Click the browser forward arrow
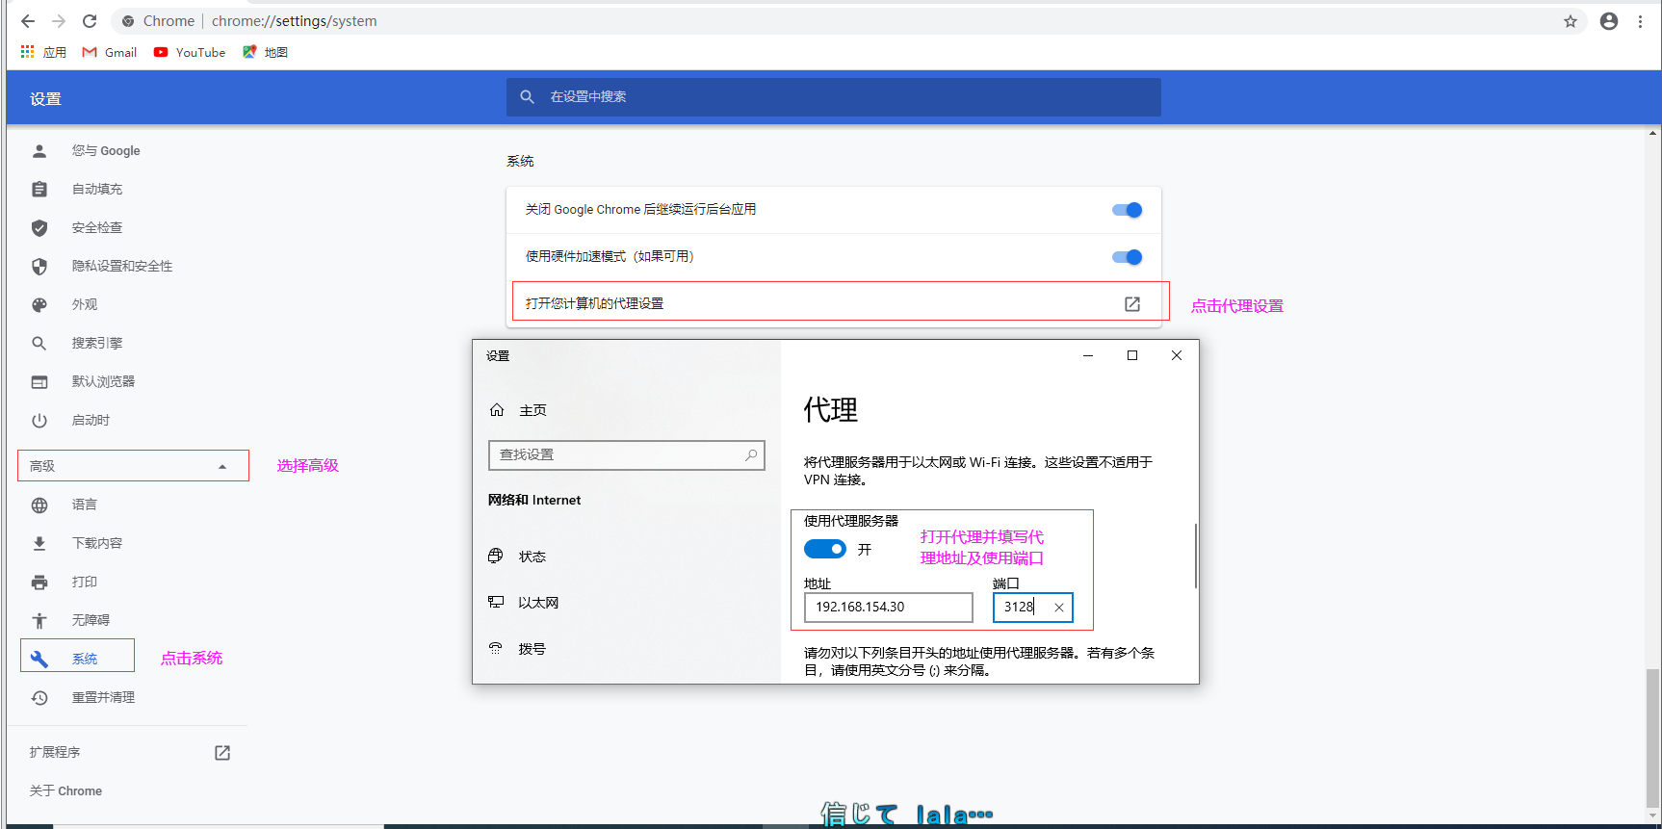The height and width of the screenshot is (829, 1662). (59, 21)
